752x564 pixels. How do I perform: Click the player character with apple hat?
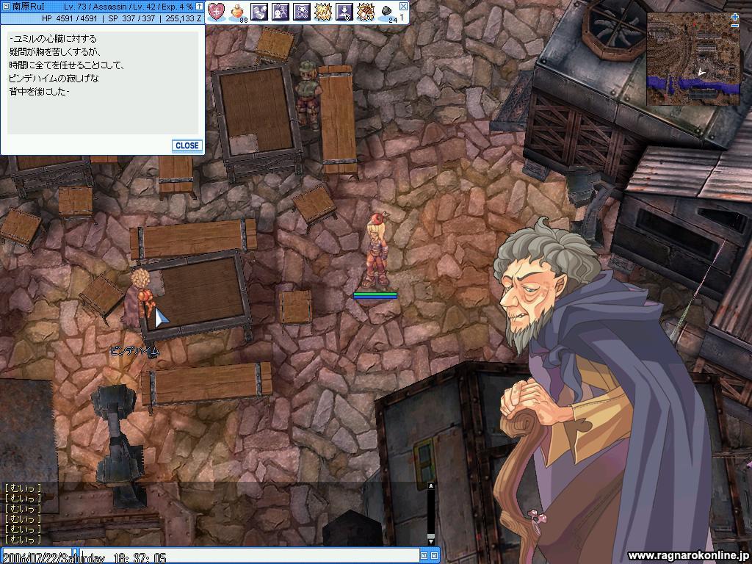point(375,250)
